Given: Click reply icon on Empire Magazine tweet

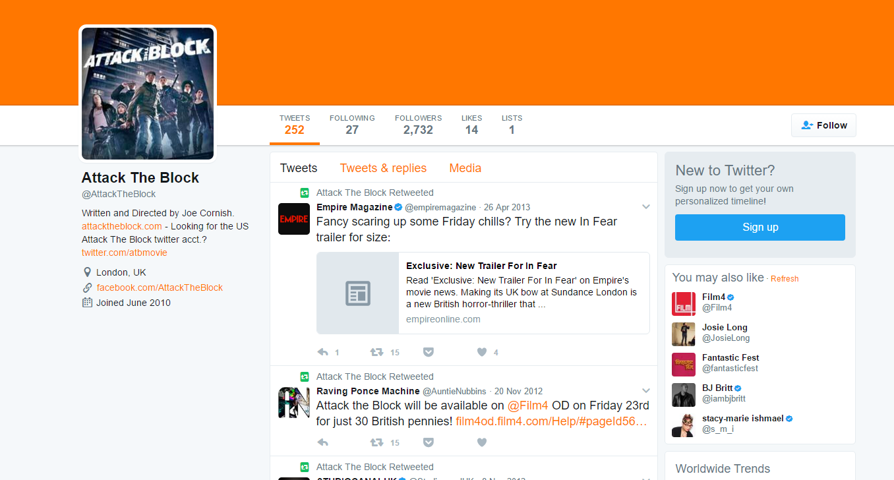Looking at the screenshot, I should (x=323, y=352).
